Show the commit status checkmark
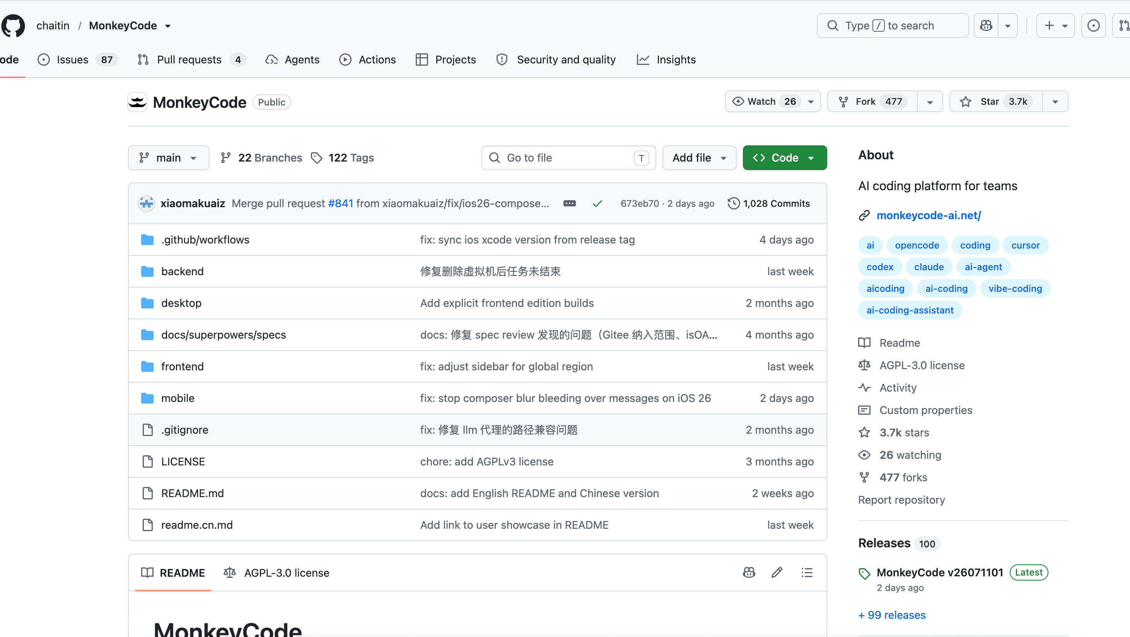1130x637 pixels. [x=597, y=203]
